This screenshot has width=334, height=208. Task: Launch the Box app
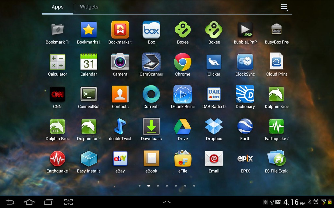(x=151, y=30)
